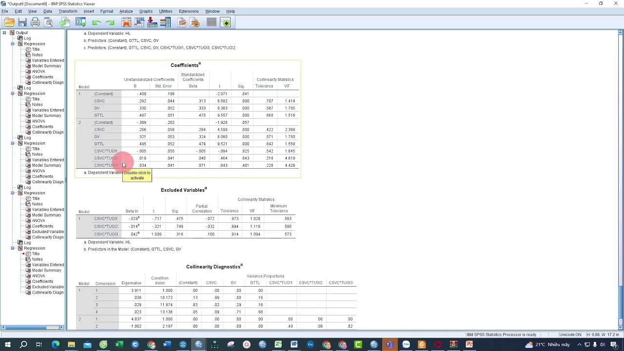Open the Format menu
624x351 pixels.
pos(107,11)
